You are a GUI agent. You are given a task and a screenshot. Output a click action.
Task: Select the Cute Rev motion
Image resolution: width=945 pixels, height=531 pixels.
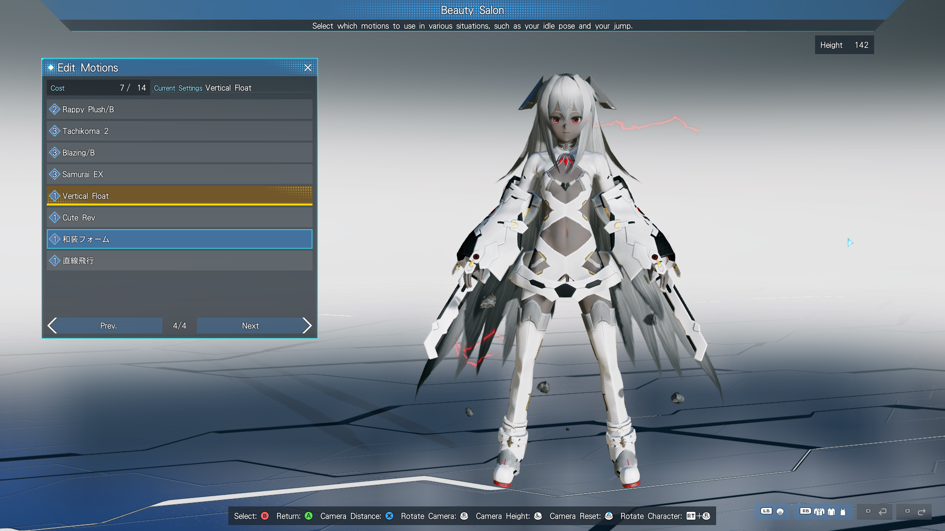(x=180, y=217)
